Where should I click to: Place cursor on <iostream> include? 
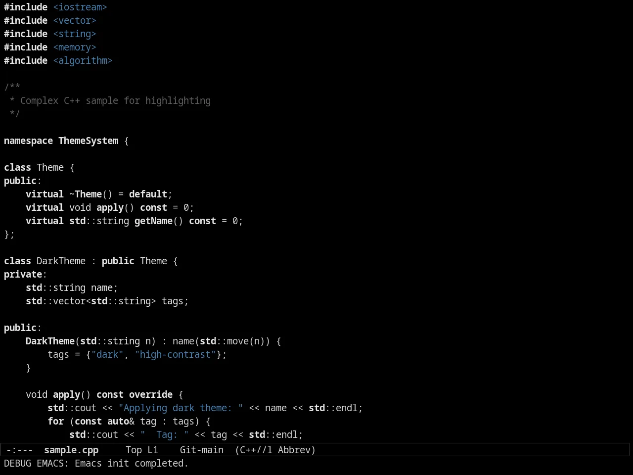click(x=80, y=7)
